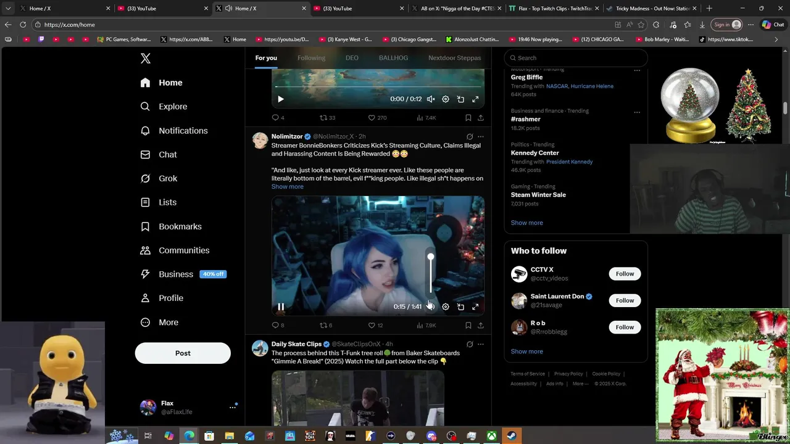Image resolution: width=790 pixels, height=444 pixels.
Task: Expand Nolimitzor post with Show more
Action: tap(287, 187)
